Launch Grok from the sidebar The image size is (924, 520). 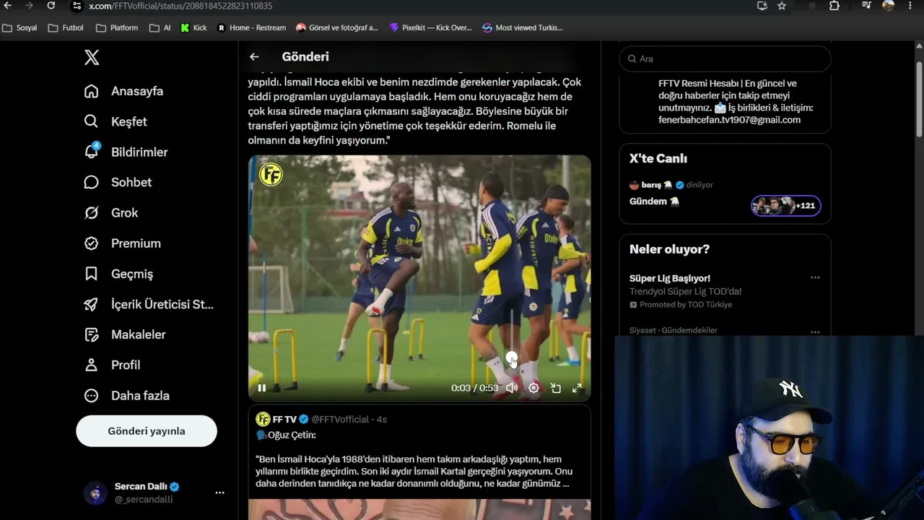click(x=110, y=212)
